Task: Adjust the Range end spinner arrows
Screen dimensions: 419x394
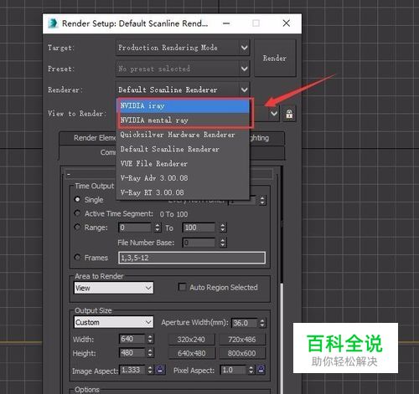Action: [223, 228]
